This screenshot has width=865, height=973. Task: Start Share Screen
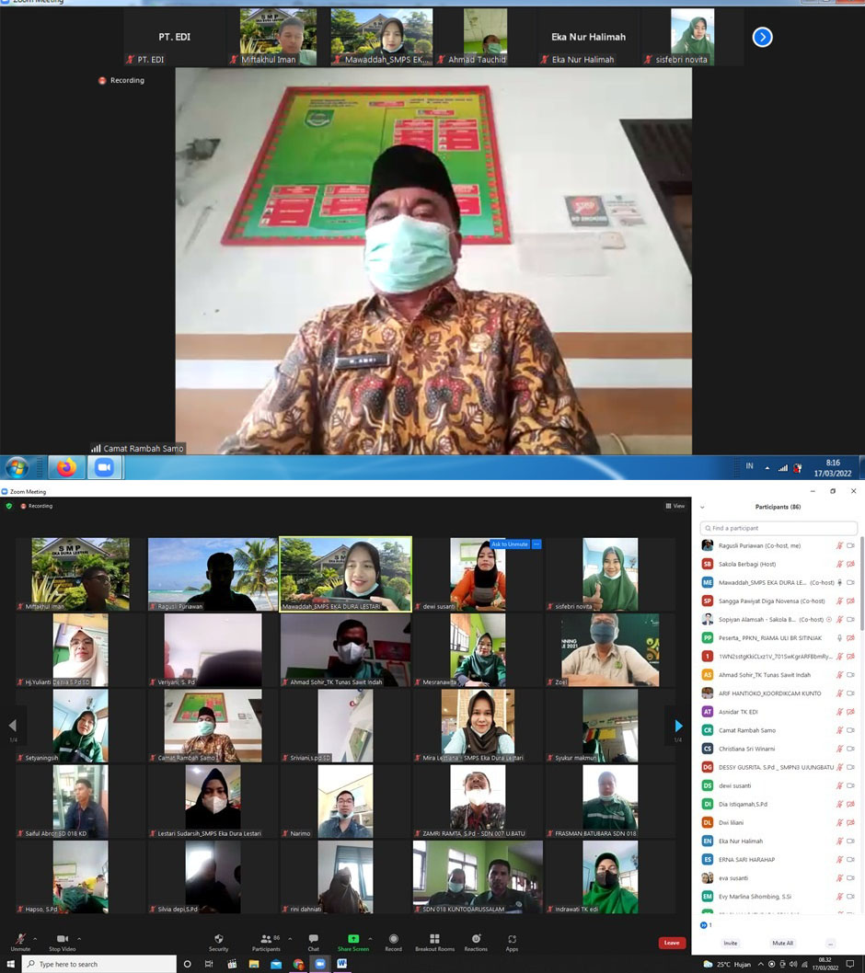tap(353, 942)
